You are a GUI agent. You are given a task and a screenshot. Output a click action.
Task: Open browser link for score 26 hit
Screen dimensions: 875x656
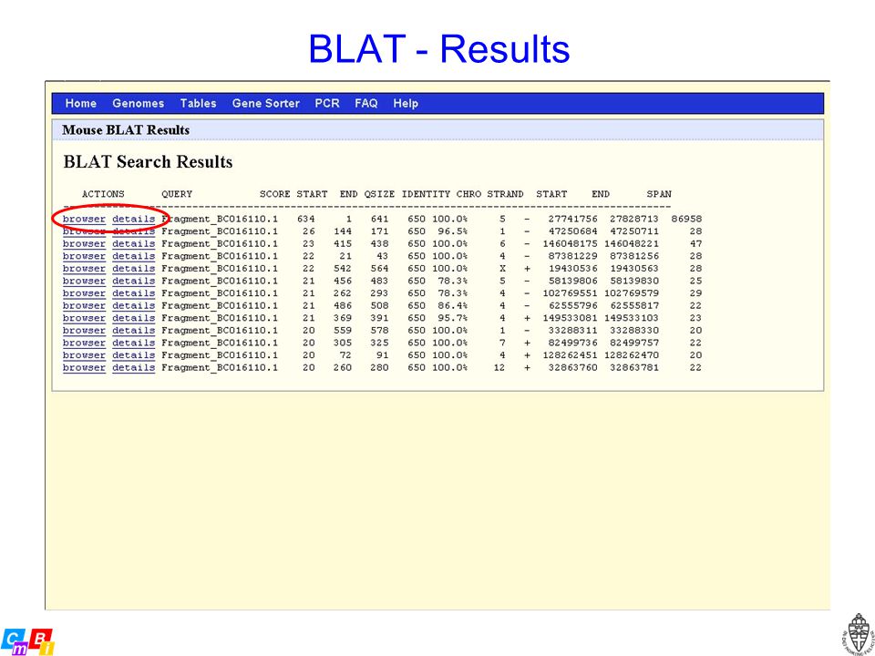(84, 231)
